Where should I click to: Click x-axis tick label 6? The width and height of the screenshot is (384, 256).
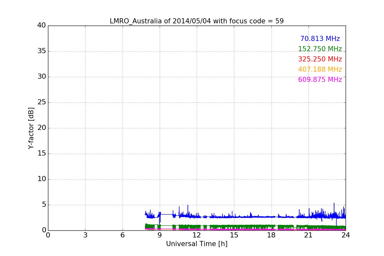122,235
